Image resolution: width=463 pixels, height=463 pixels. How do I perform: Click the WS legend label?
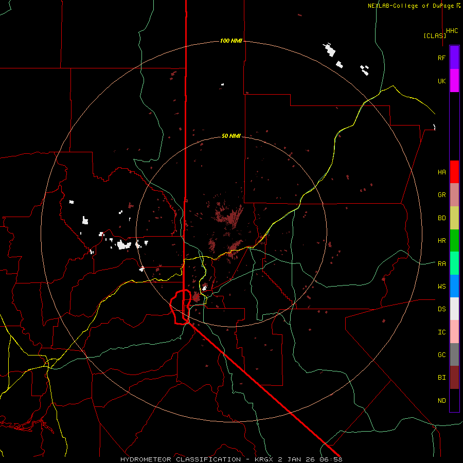coord(441,287)
